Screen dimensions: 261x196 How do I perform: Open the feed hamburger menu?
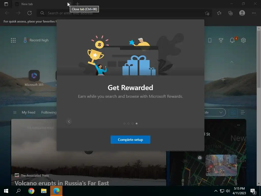[x=15, y=113]
